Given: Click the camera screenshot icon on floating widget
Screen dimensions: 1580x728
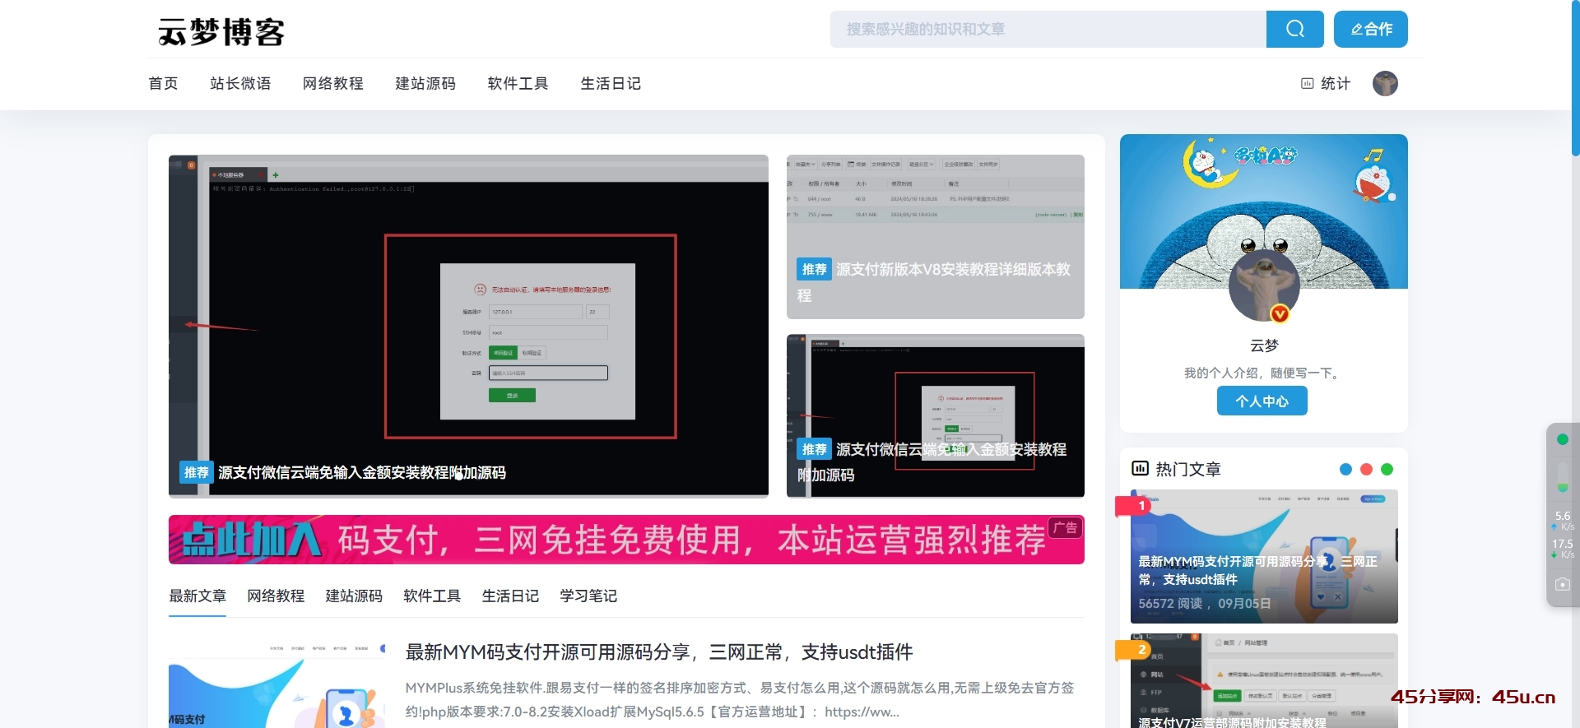Looking at the screenshot, I should [x=1563, y=584].
